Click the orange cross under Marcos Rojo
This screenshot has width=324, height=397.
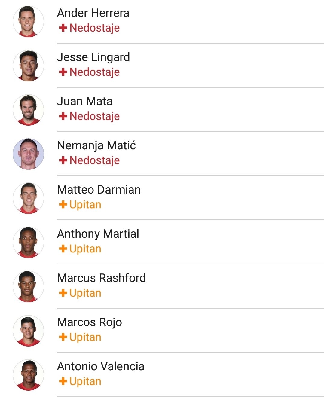pyautogui.click(x=63, y=337)
